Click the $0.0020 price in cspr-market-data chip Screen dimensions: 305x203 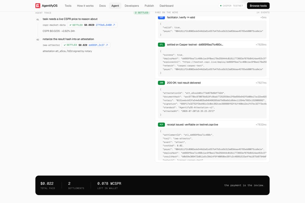(x=89, y=25)
